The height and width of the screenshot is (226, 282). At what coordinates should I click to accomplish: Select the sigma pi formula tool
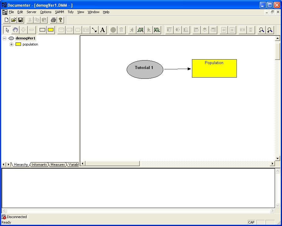(x=86, y=30)
